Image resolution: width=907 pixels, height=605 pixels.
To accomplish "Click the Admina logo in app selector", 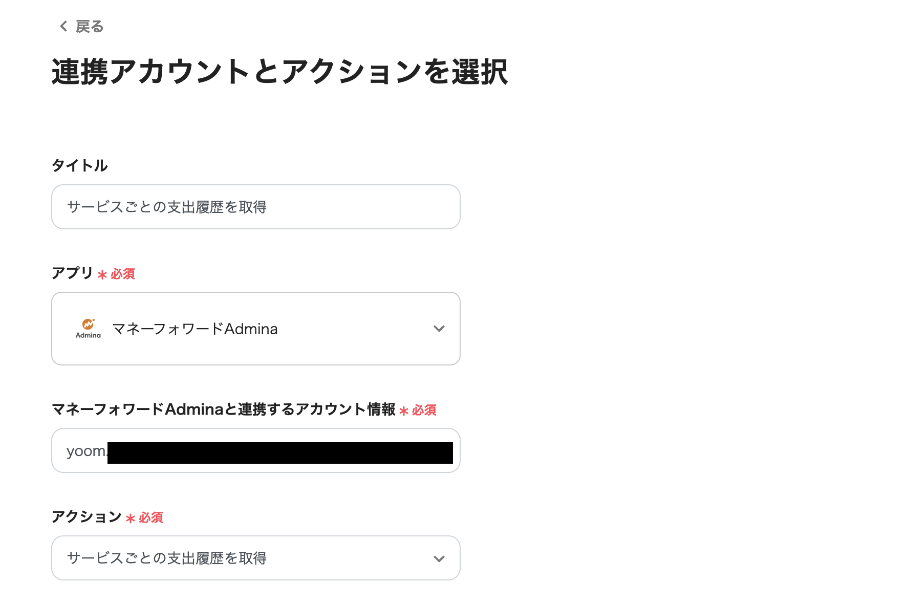I will pyautogui.click(x=88, y=329).
